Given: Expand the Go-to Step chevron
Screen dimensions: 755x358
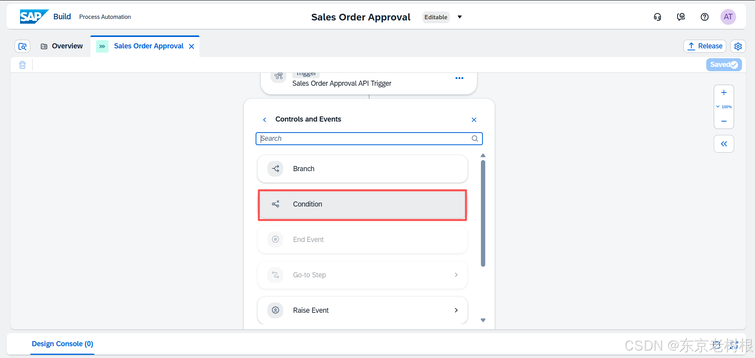Looking at the screenshot, I should (456, 275).
